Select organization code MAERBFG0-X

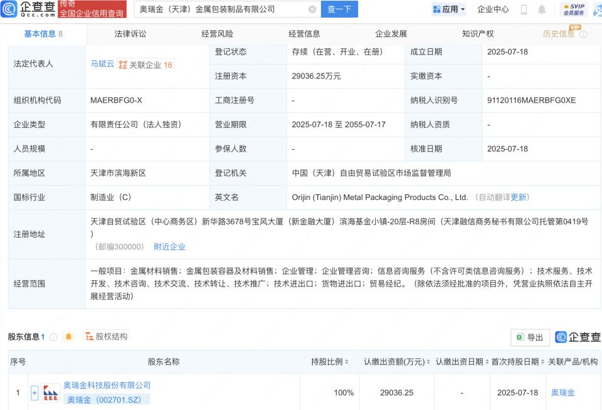[x=116, y=100]
